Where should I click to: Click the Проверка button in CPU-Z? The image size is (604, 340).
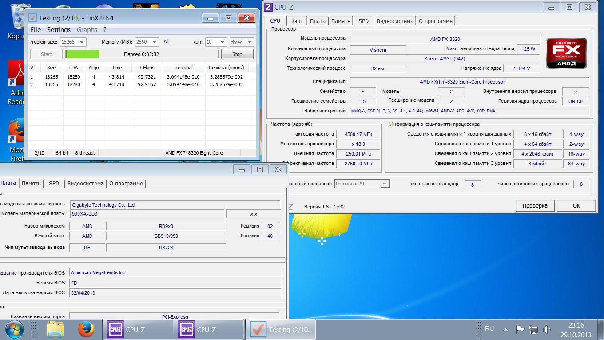[535, 206]
